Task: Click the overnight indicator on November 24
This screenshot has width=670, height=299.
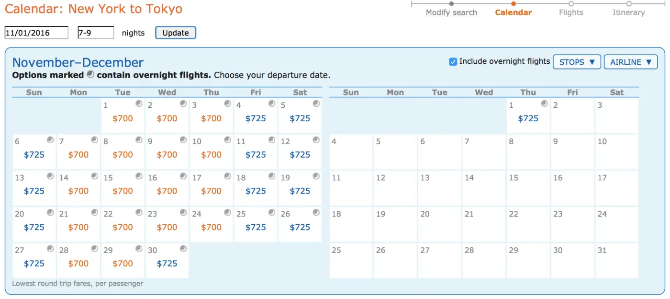Action: [227, 213]
